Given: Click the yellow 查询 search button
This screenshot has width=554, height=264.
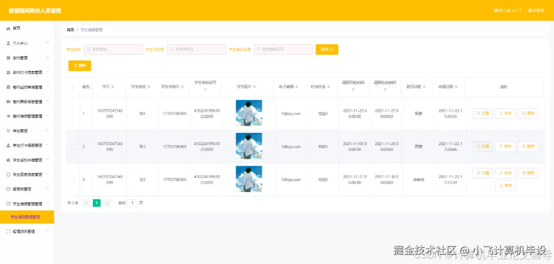Looking at the screenshot, I should click(327, 49).
